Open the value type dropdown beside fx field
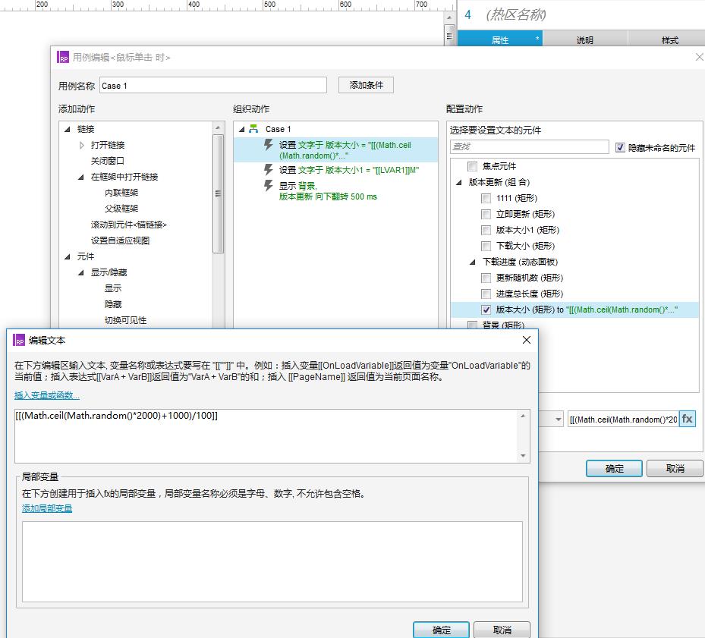 [558, 420]
